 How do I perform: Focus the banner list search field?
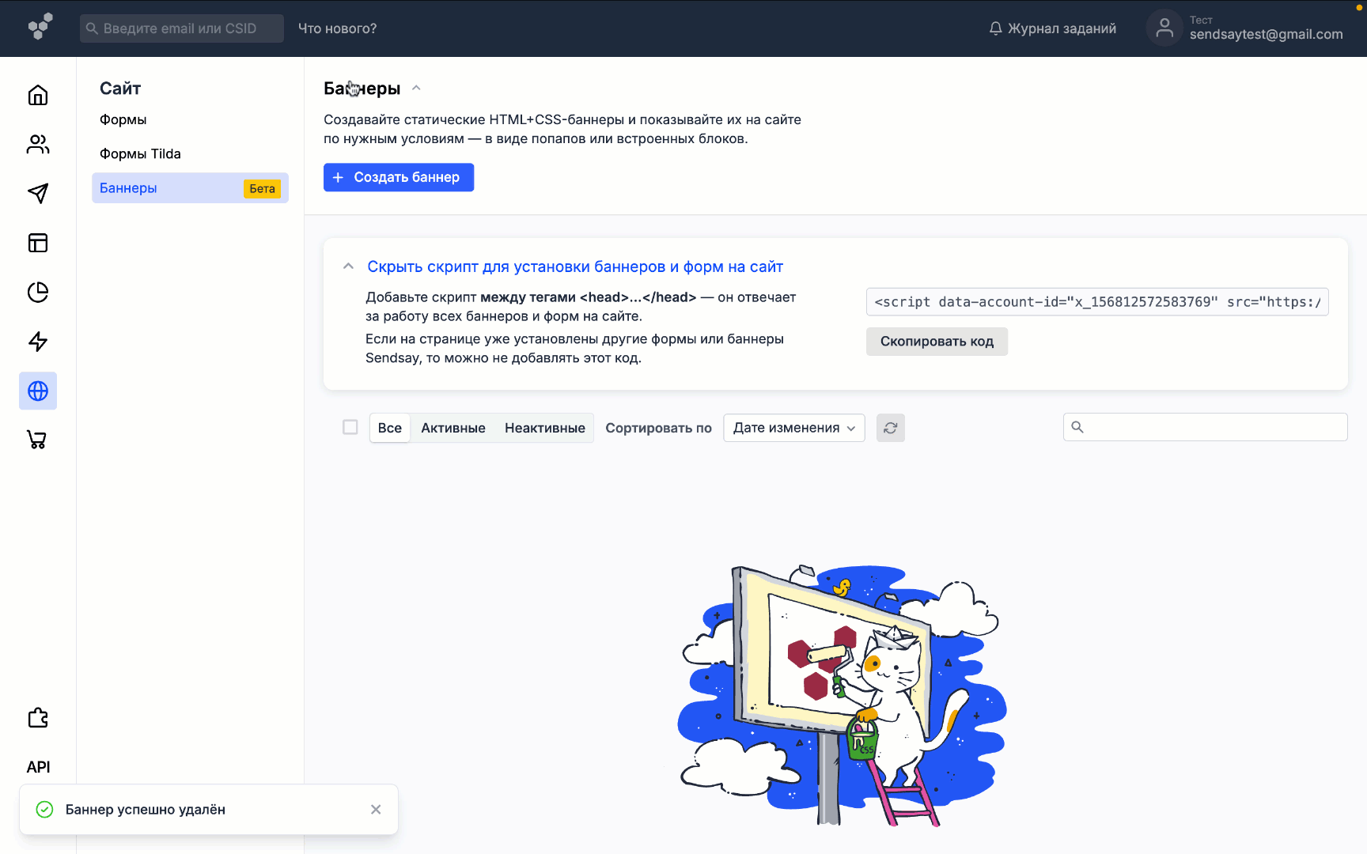coord(1206,427)
